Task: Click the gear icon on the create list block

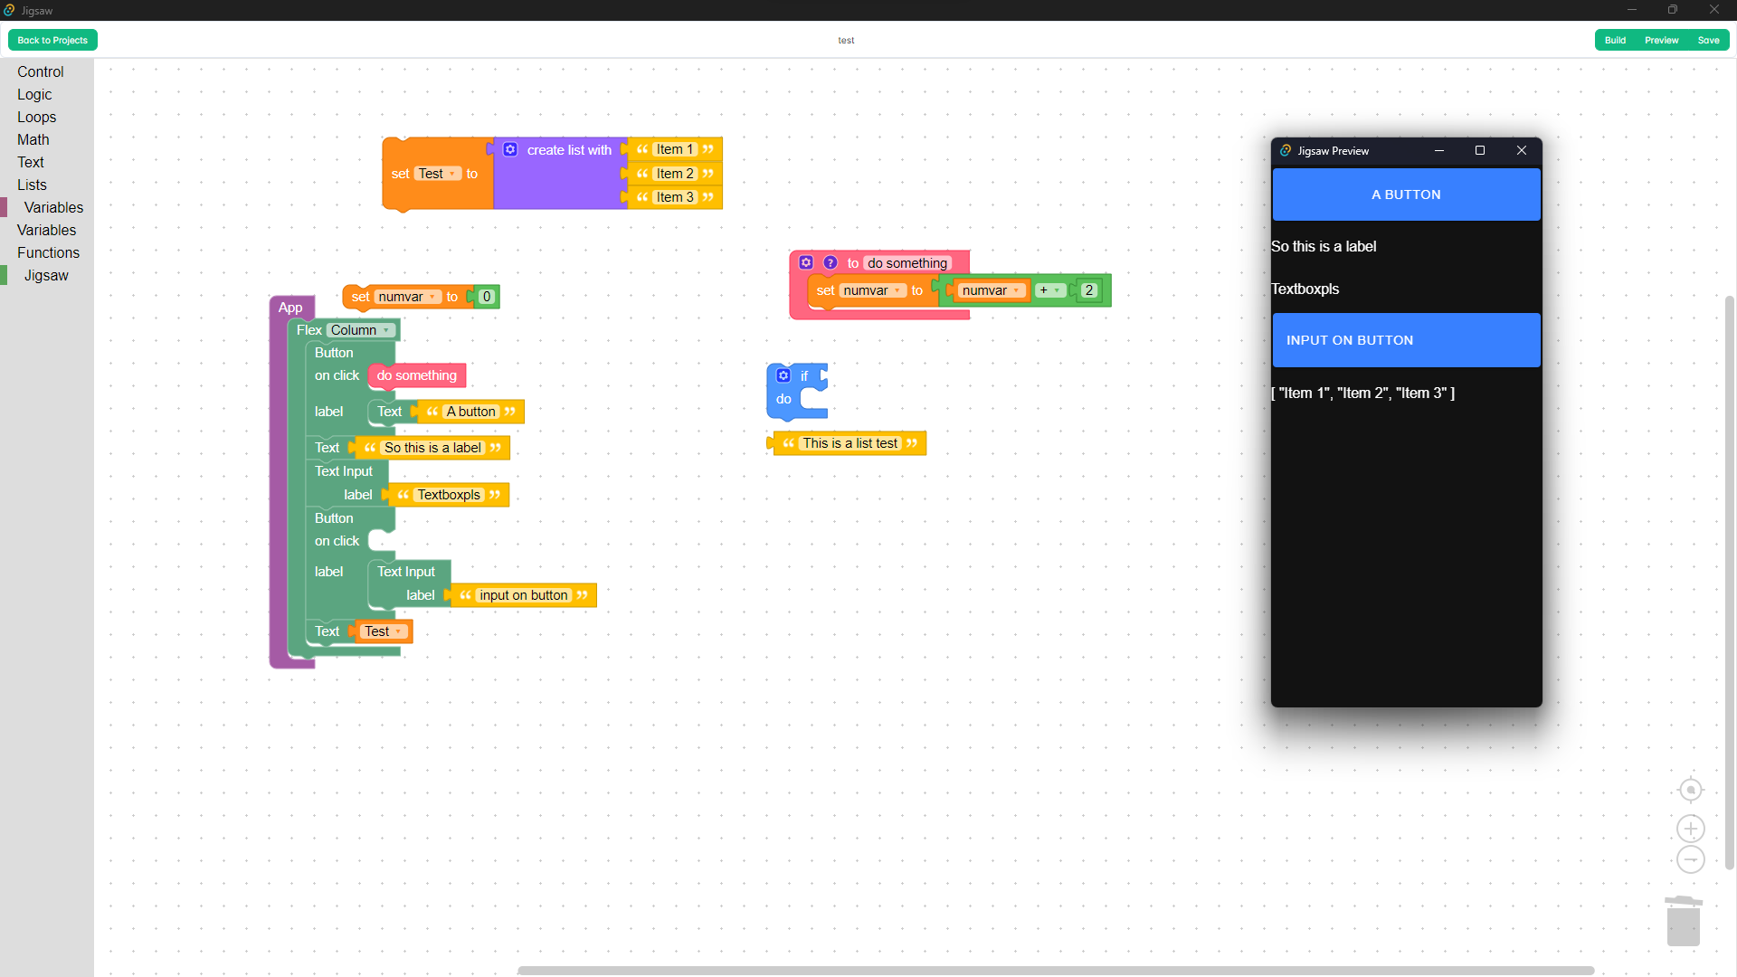Action: click(x=511, y=149)
